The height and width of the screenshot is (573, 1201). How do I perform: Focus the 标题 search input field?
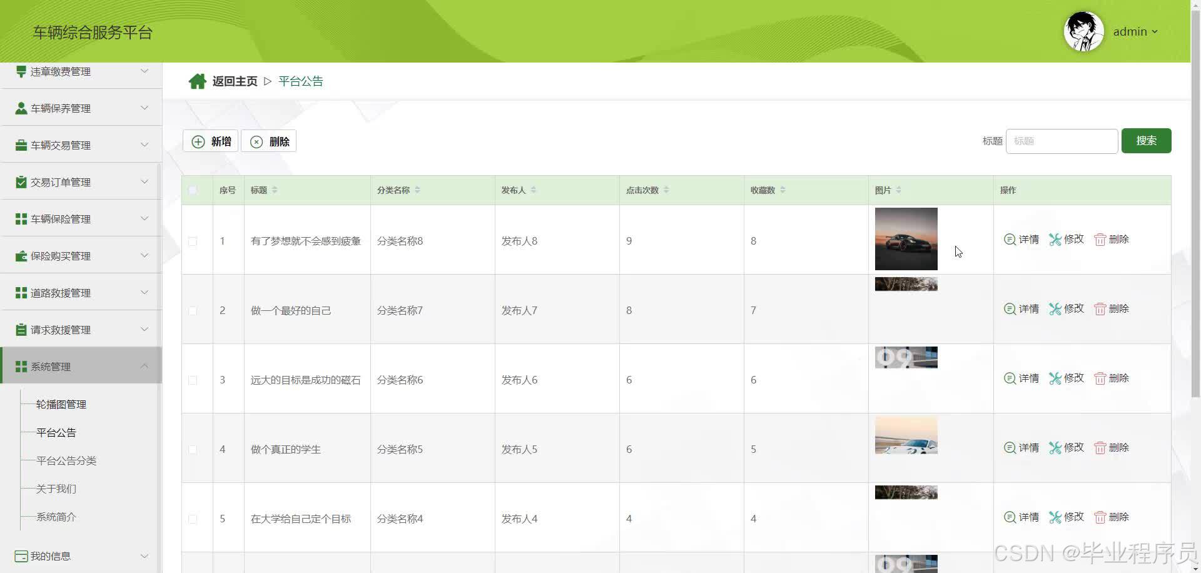tap(1062, 141)
